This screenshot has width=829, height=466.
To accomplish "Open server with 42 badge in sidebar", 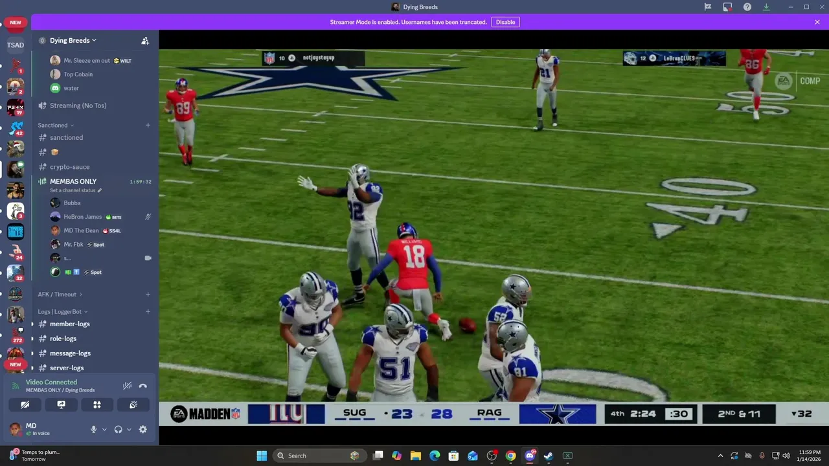I will tap(16, 128).
